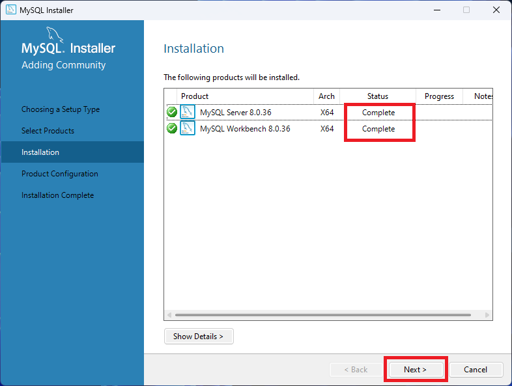Screen dimensions: 512x386
Task: Close the MySQL Installer window
Action: coord(496,10)
